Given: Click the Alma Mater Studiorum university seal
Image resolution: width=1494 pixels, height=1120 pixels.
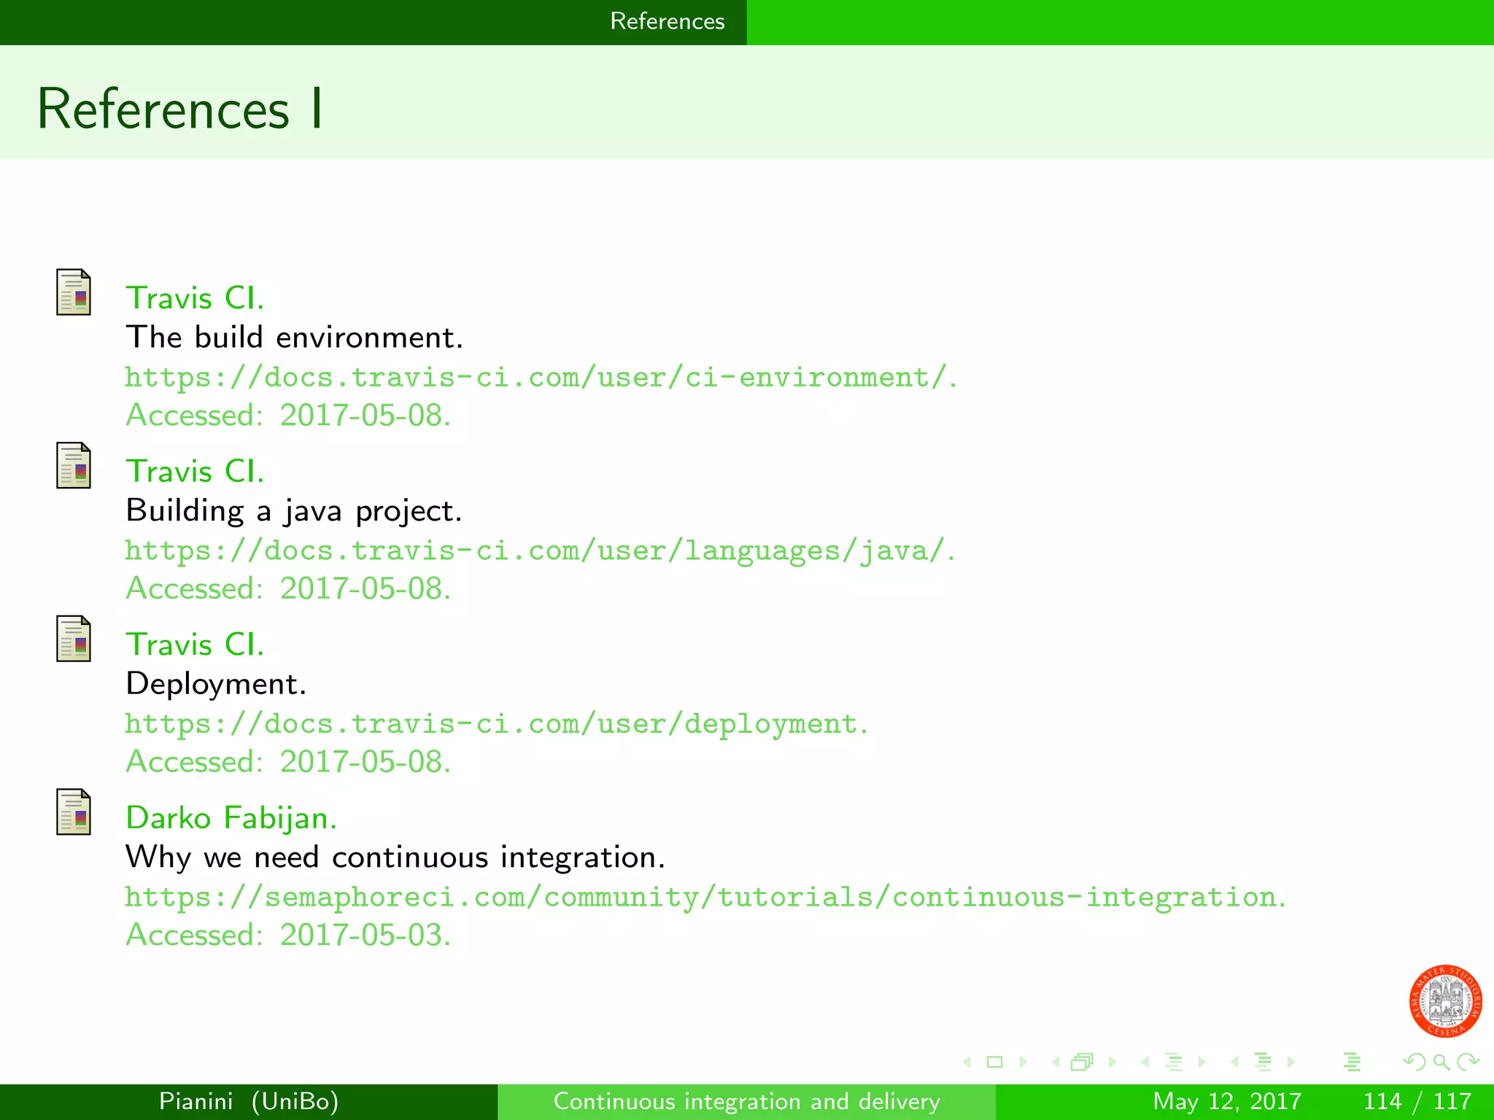Looking at the screenshot, I should pyautogui.click(x=1446, y=1001).
